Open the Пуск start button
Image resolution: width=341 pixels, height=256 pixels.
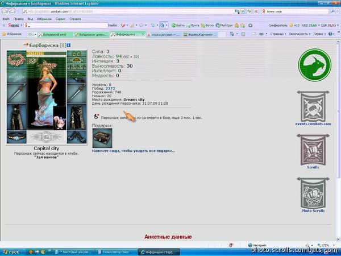coord(11,252)
